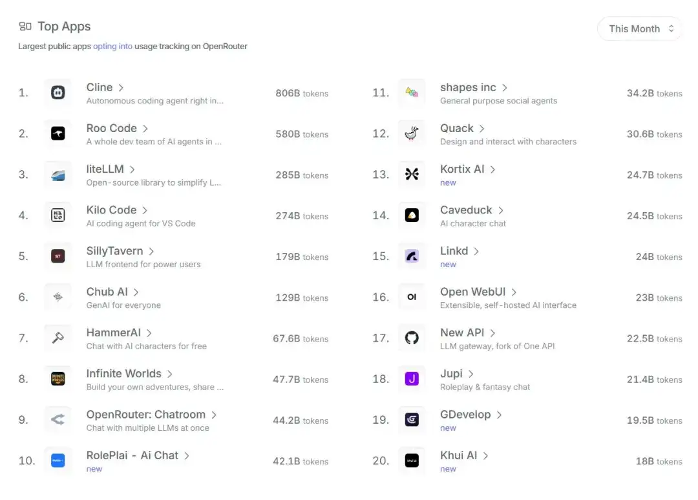This screenshot has height=500, width=698.
Task: Click the chevron beside SillyTavern
Action: tap(151, 252)
